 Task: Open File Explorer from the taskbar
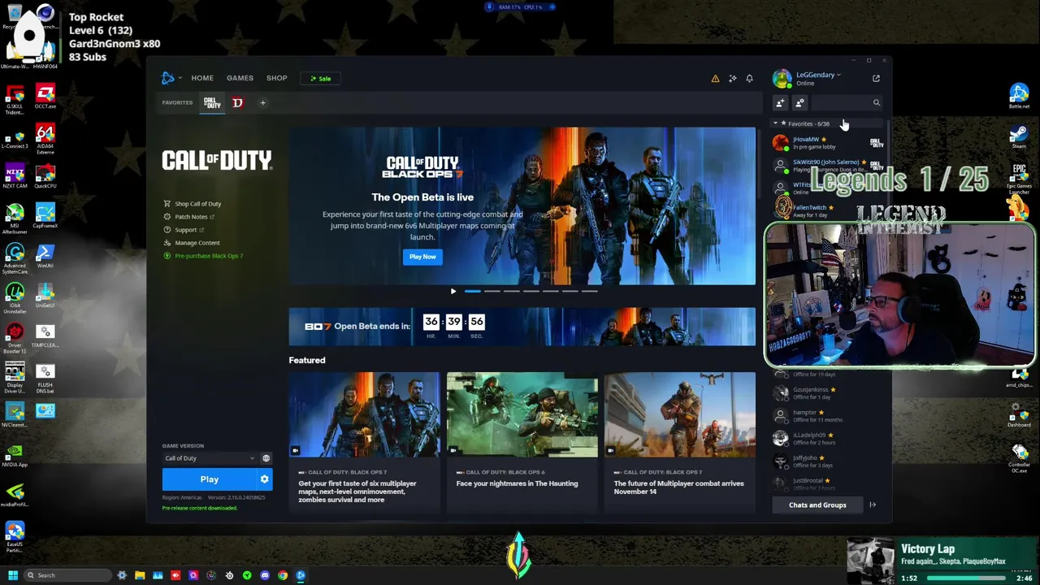click(x=140, y=575)
